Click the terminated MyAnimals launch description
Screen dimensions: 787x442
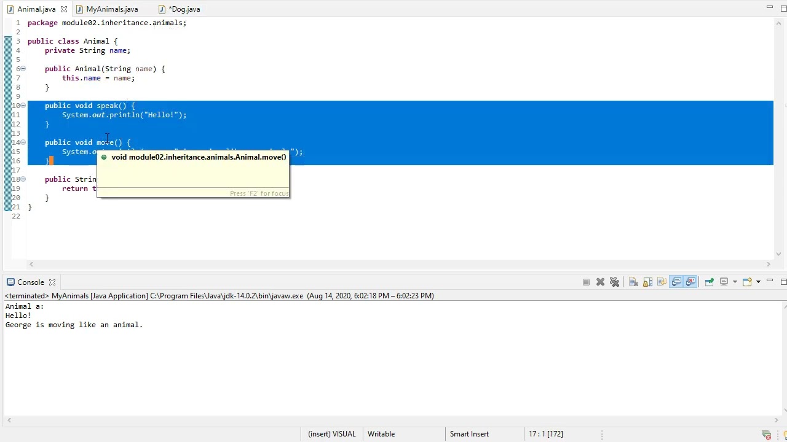pyautogui.click(x=219, y=296)
